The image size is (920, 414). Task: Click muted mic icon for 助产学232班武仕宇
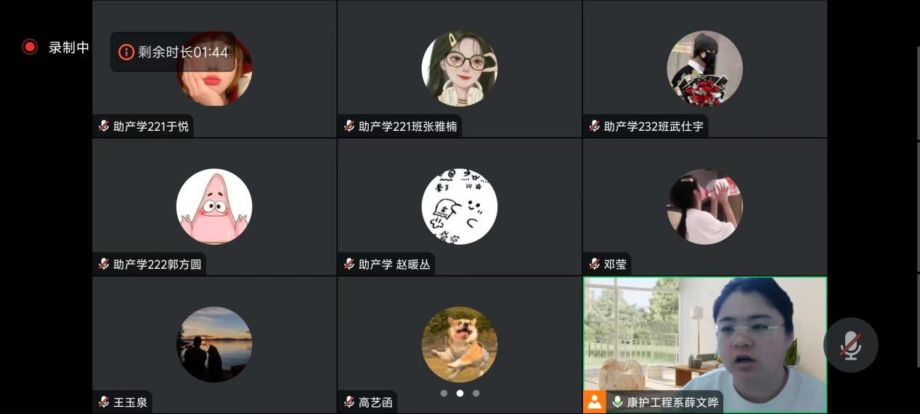595,126
